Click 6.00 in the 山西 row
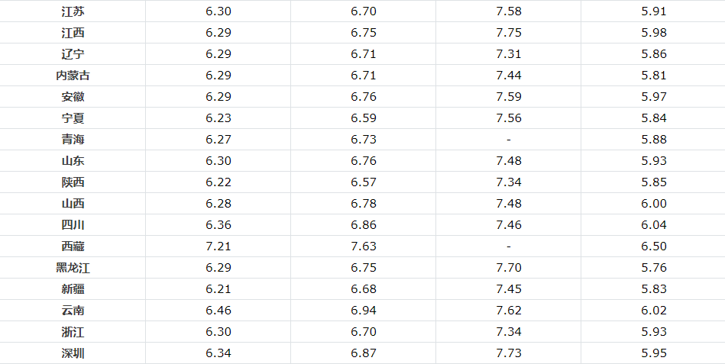The image size is (725, 364). (654, 204)
